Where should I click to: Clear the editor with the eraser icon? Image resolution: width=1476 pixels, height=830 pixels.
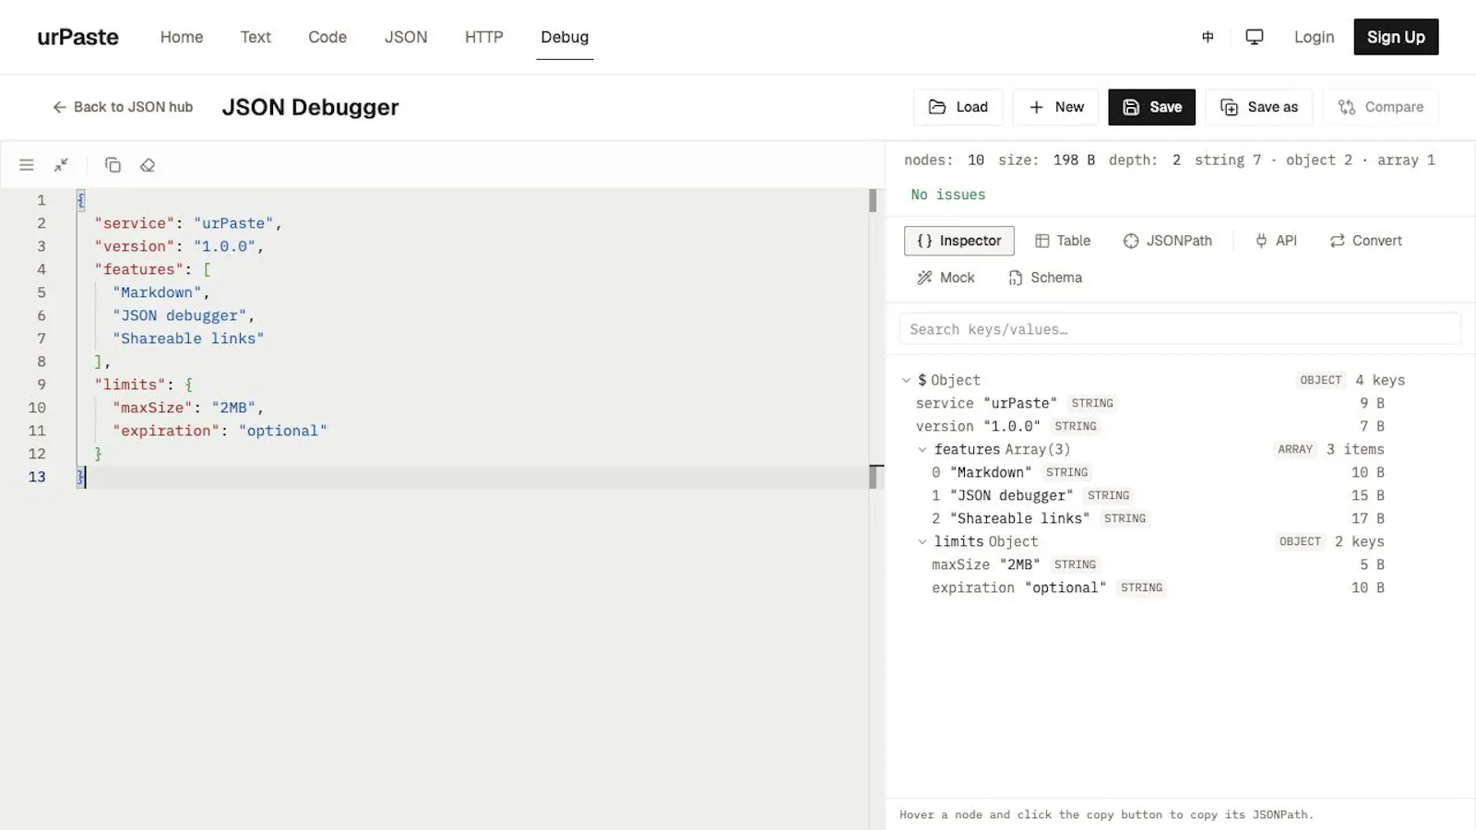(148, 165)
